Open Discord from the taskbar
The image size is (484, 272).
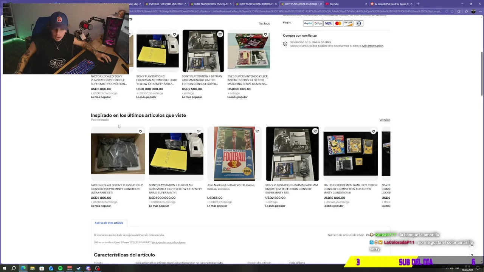(x=88, y=268)
